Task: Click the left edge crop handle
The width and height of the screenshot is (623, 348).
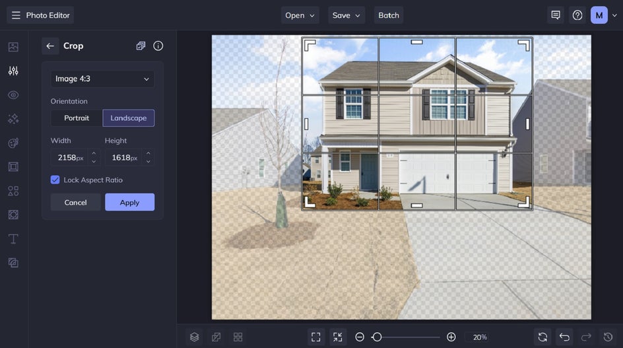Action: point(306,124)
